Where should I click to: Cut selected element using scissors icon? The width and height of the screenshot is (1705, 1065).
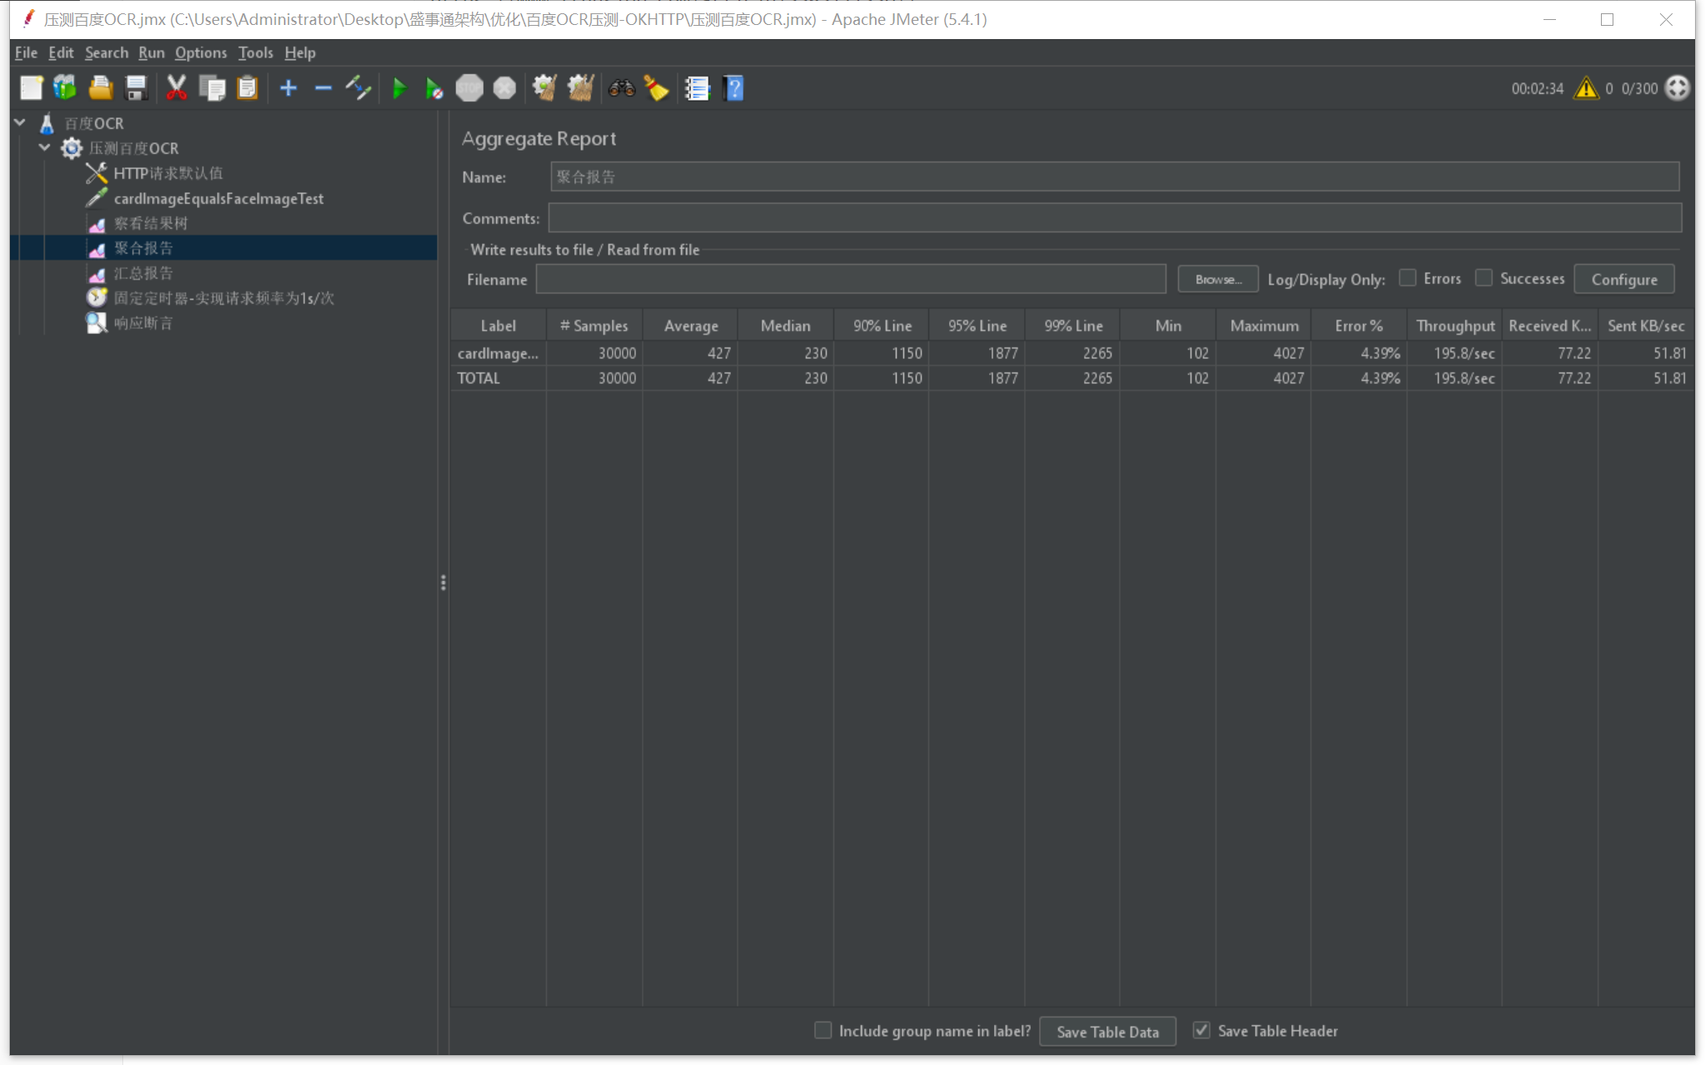click(176, 87)
